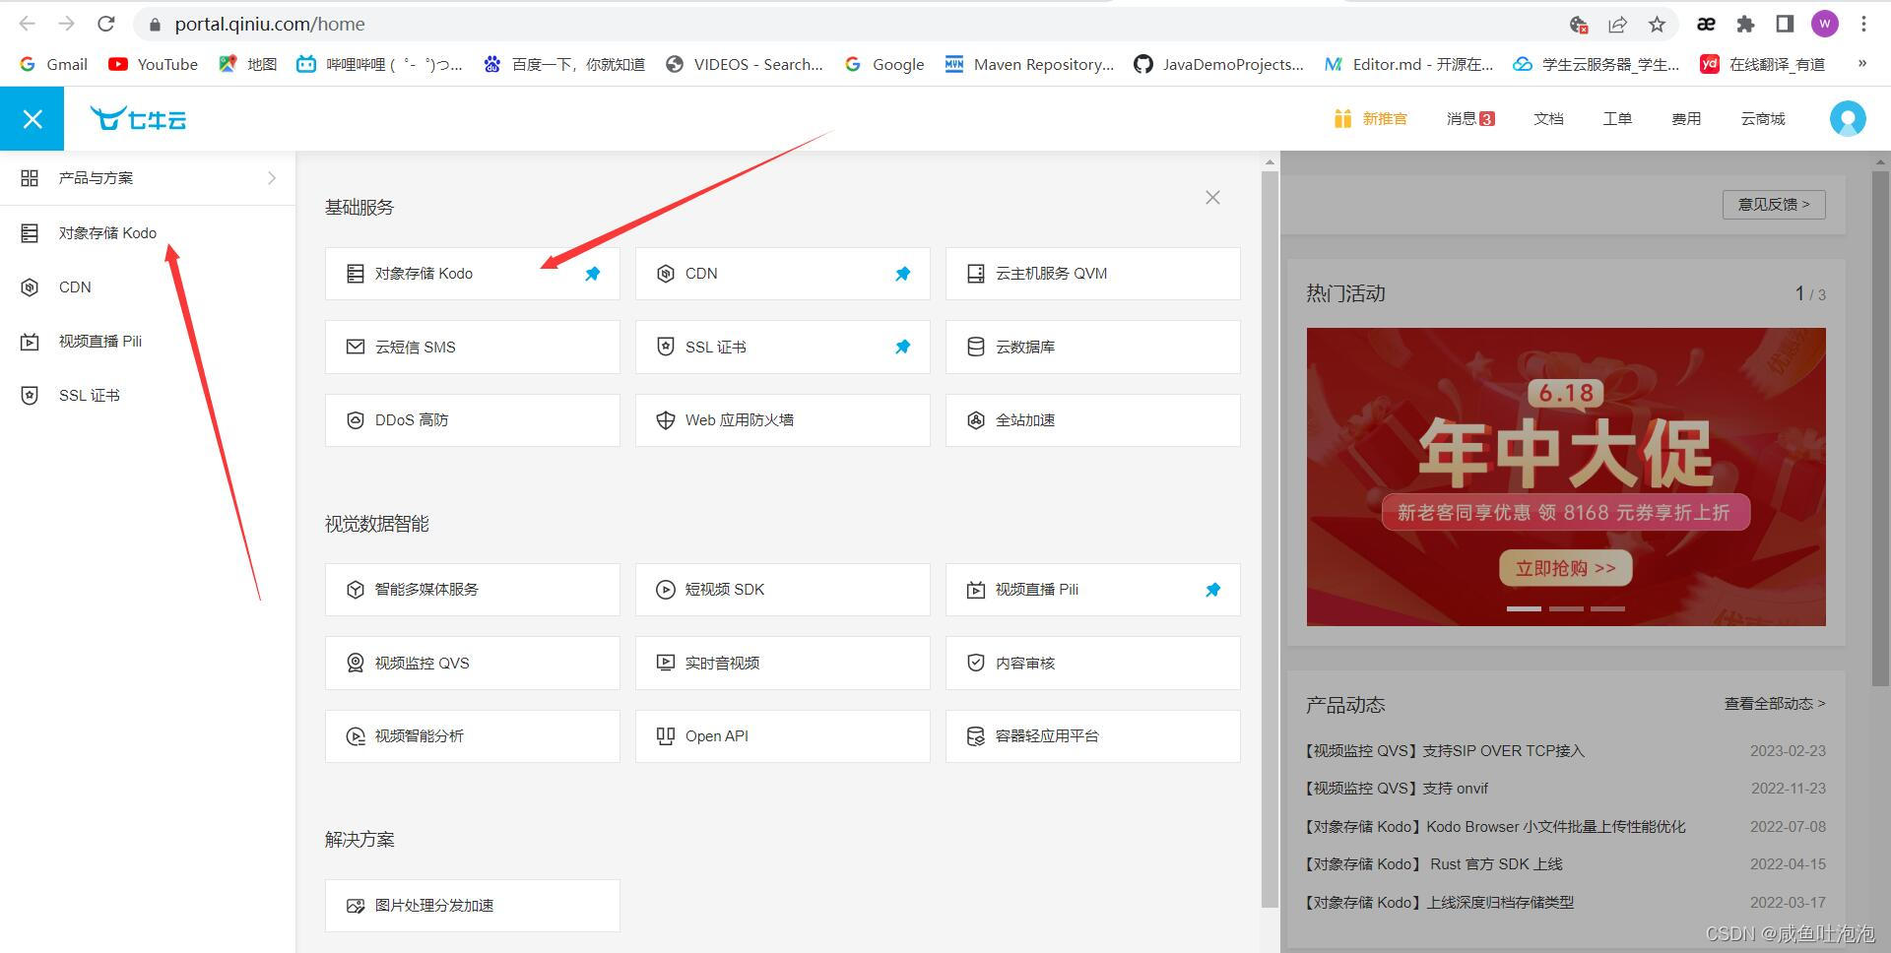Open 查看全部动态 link
Viewport: 1891px width, 953px height.
click(x=1775, y=704)
